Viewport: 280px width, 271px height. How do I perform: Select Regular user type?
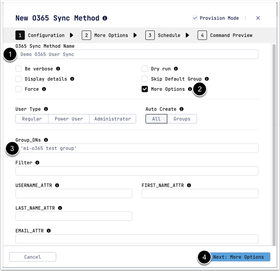[x=32, y=119]
